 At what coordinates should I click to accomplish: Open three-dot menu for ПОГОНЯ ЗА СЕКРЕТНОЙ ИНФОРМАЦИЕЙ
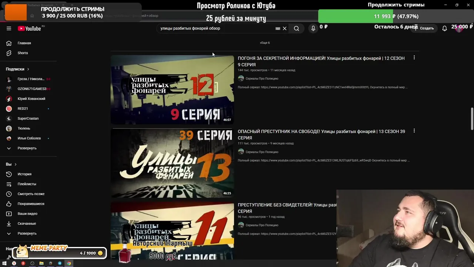click(414, 58)
